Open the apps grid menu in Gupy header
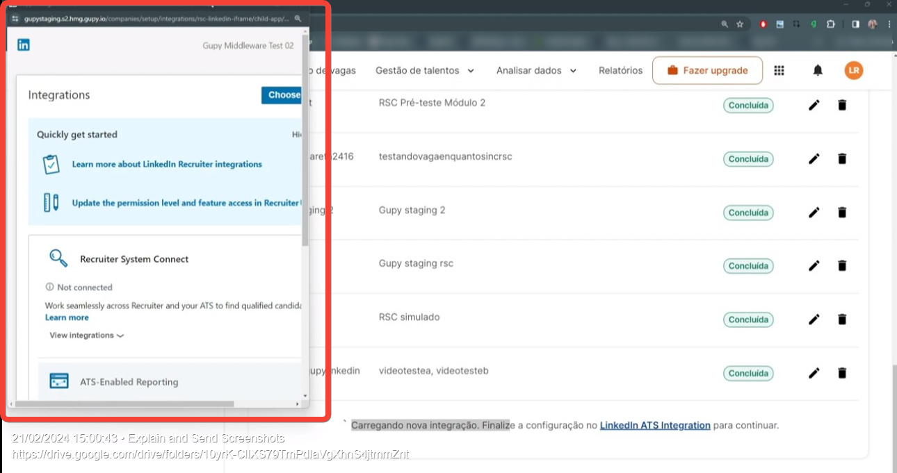Viewport: 897px width, 473px height. click(779, 70)
